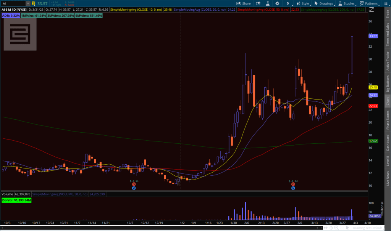
Task: Open the Active Trader side tab
Action: coord(388,61)
